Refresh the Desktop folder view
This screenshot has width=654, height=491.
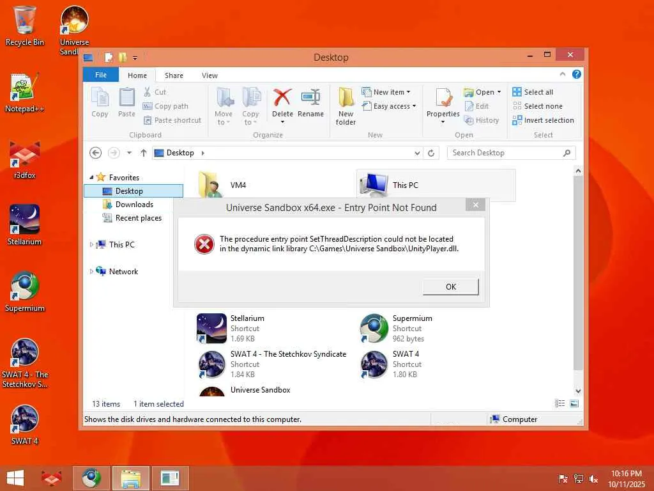coord(431,153)
